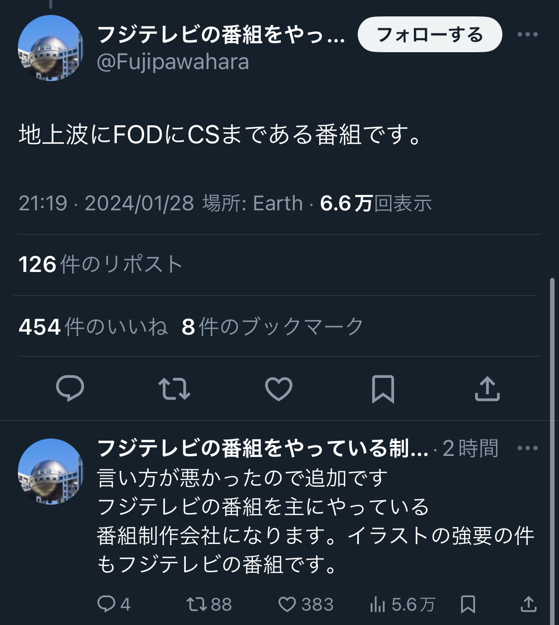Share the reply tweet
This screenshot has height=625, width=559.
coord(528,604)
